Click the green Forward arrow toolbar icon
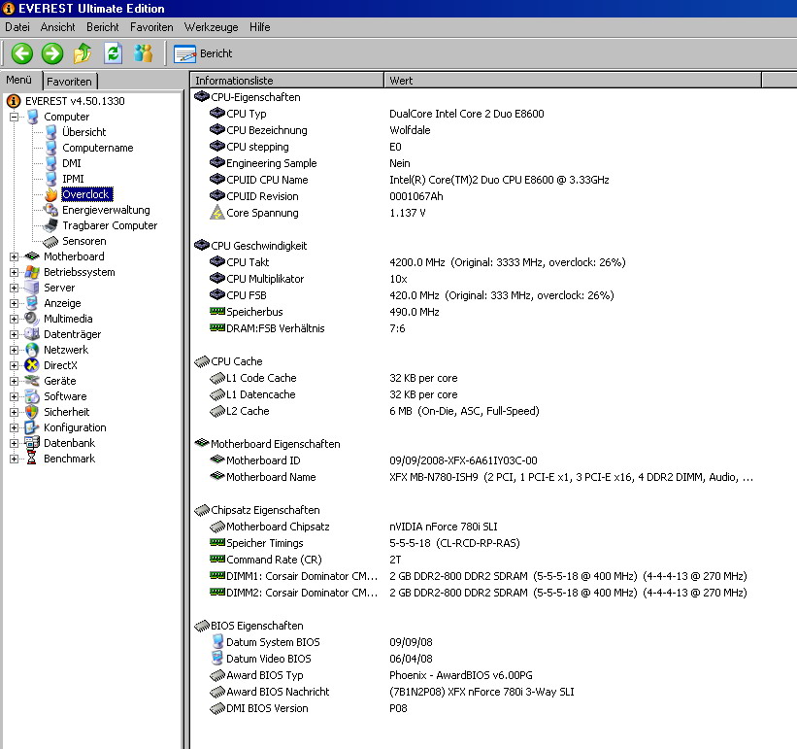Image resolution: width=797 pixels, height=749 pixels. click(x=52, y=53)
